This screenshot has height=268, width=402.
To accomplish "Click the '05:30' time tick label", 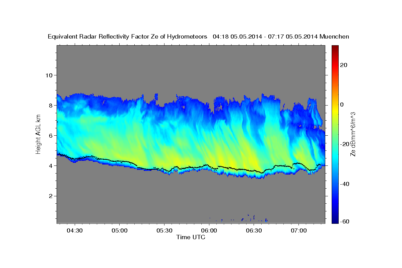I will (164, 230).
